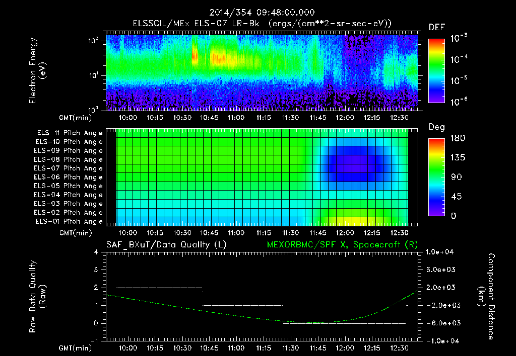Select the ELS-11 Pitch Angle row label
This screenshot has width=516, height=356.
point(70,133)
